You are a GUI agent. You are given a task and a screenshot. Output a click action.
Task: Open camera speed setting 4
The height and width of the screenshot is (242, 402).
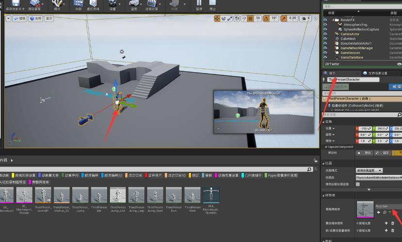(306, 18)
